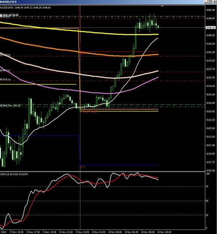Click price scale value 1635.90
The height and width of the screenshot is (234, 217).
pyautogui.click(x=211, y=78)
